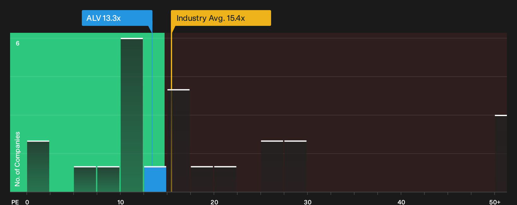Click the PE axis title
Image resolution: width=517 pixels, height=205 pixels.
(x=15, y=202)
